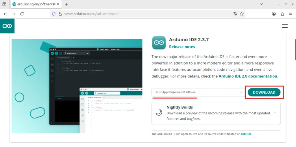This screenshot has height=147, width=296.
Task: Open the Linux AppImage platform dropdown
Action: tap(198, 92)
